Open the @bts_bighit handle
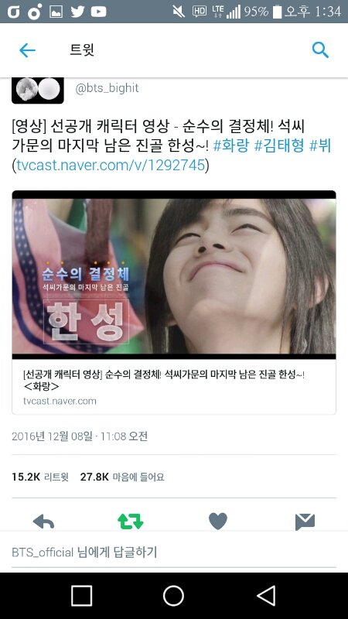Viewport: 348px width, 619px height. [107, 87]
